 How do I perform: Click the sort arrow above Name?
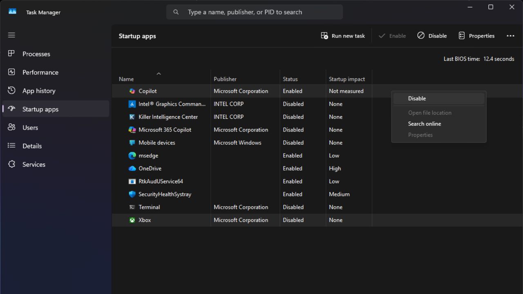pos(159,73)
